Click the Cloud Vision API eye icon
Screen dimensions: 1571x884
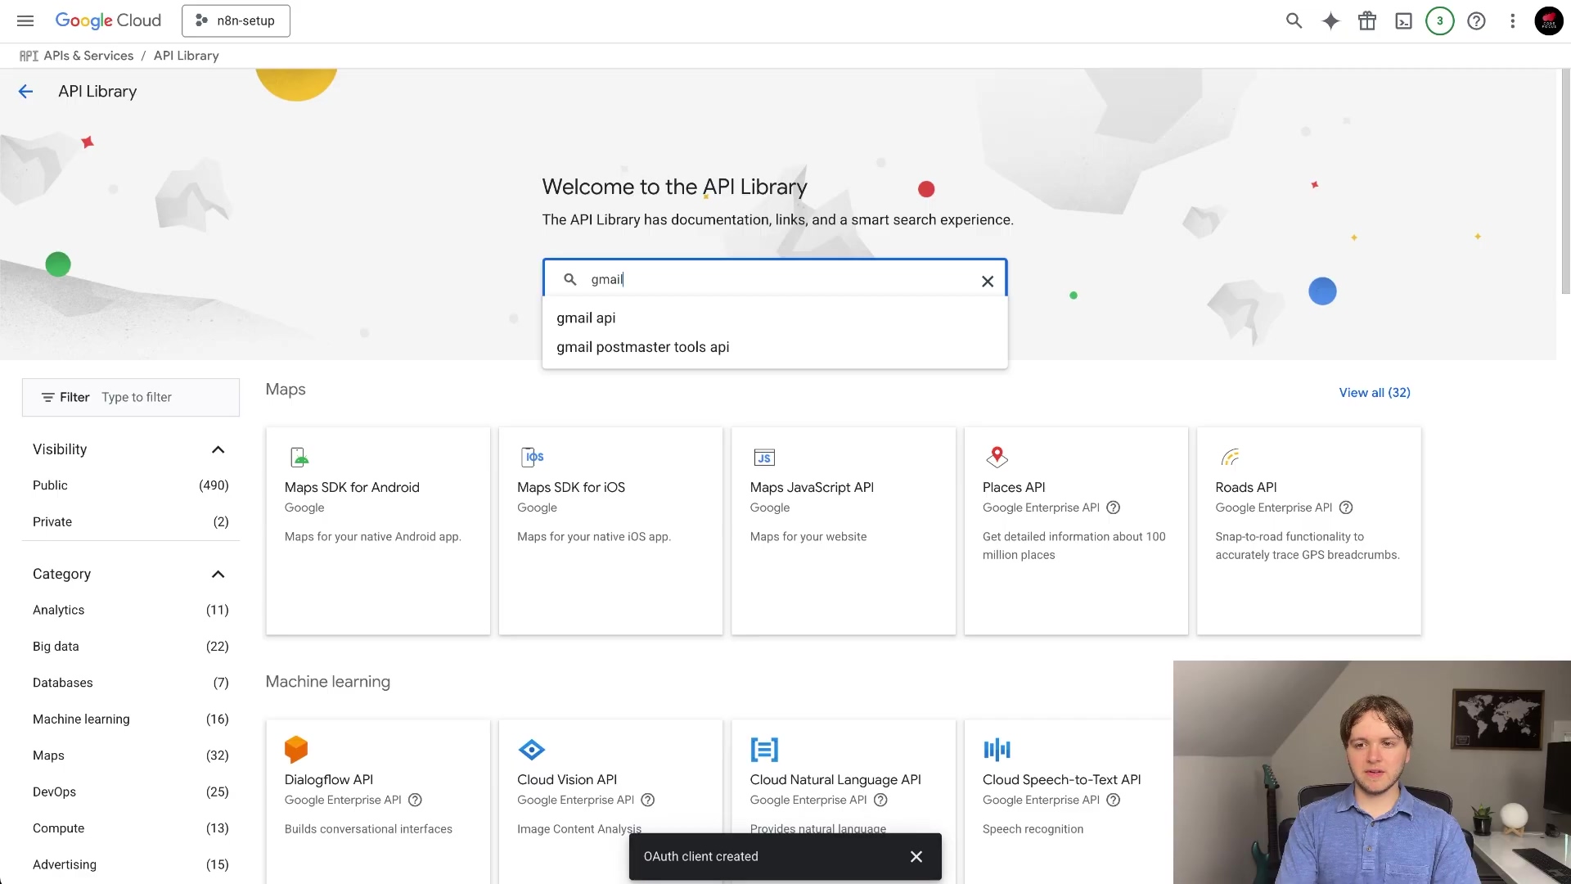coord(532,749)
